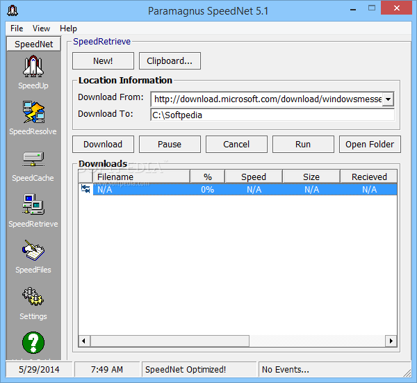Select the N/A filename cell in downloads
Viewport: 417px width, 383px height.
click(x=141, y=189)
